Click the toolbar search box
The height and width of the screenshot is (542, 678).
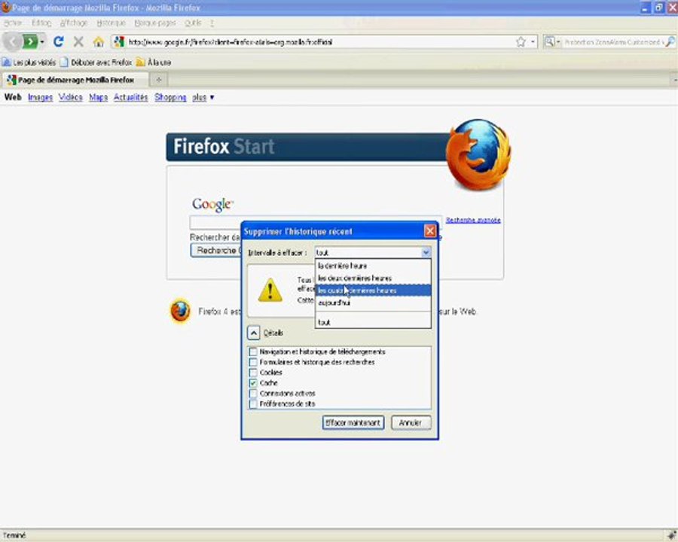[x=613, y=42]
